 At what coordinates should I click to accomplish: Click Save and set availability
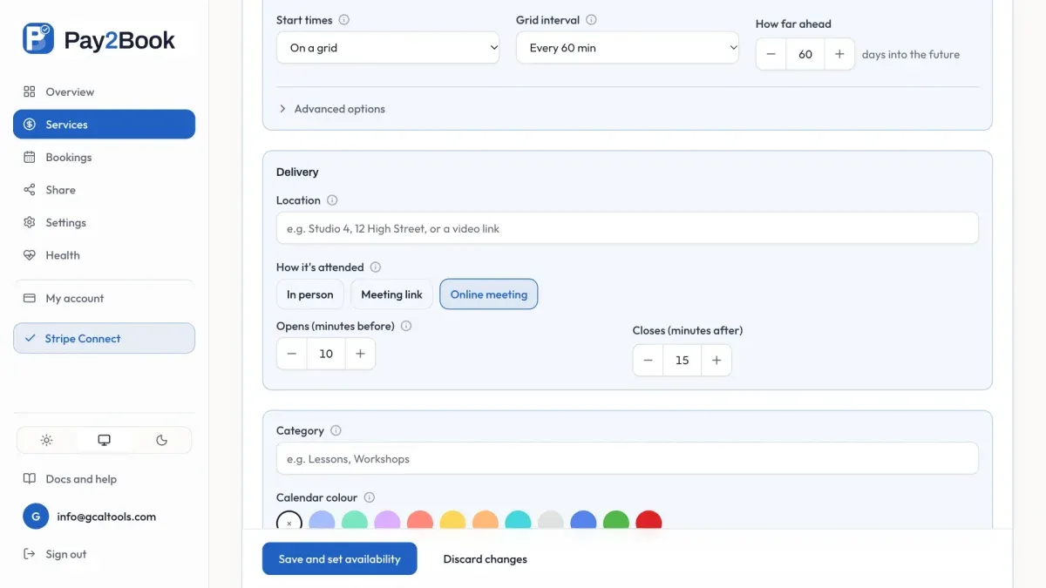click(339, 559)
